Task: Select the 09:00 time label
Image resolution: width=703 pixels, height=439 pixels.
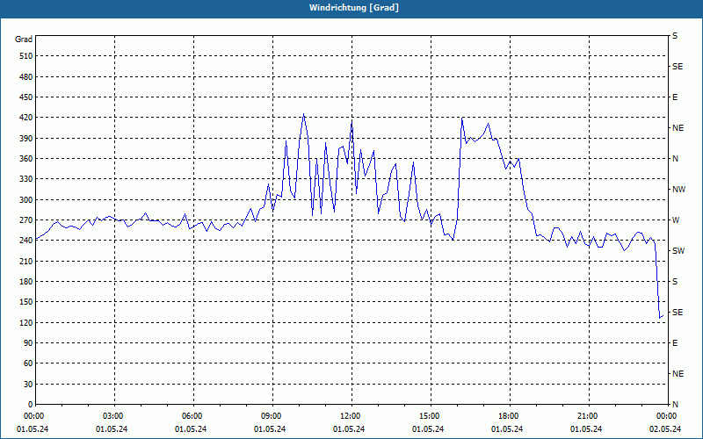Action: point(271,416)
